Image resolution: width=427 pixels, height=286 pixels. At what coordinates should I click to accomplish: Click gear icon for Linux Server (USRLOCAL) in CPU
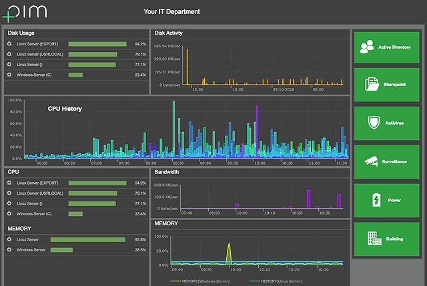(x=9, y=193)
